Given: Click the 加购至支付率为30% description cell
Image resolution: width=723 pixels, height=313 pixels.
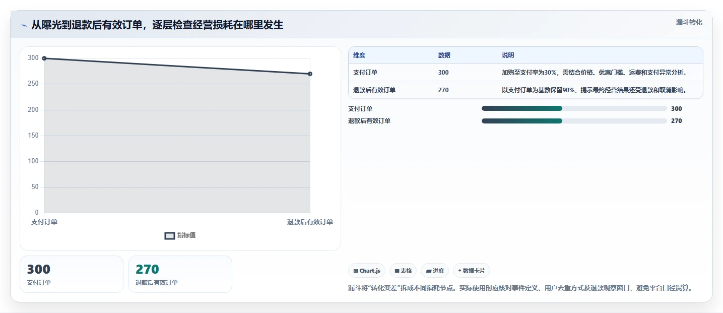Looking at the screenshot, I should pos(595,73).
